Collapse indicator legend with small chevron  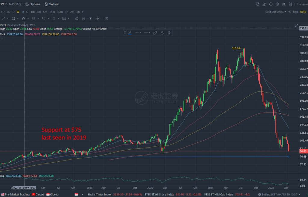(x=2, y=39)
